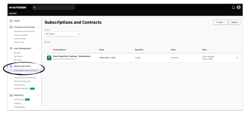
Task: Go to Invoices and Credit Memos
Action: pyautogui.click(x=25, y=78)
